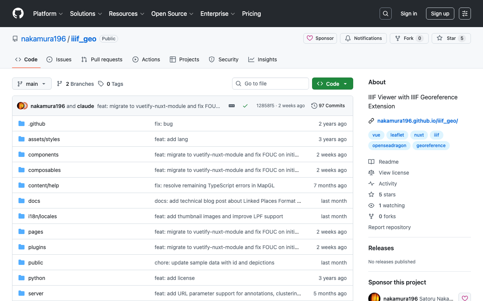
Task: Open the components folder
Action: pyautogui.click(x=43, y=155)
